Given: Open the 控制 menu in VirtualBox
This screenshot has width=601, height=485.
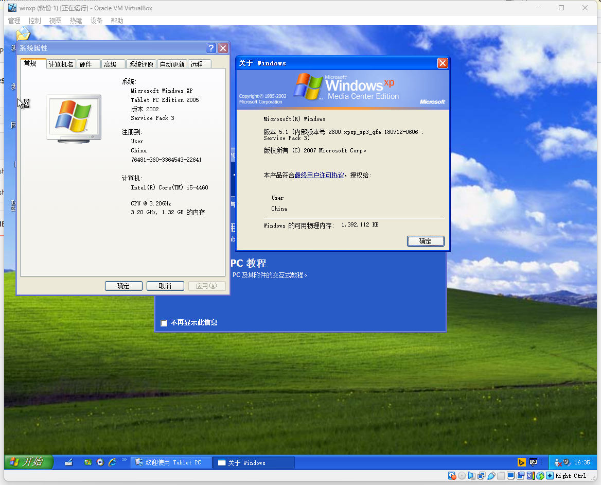Looking at the screenshot, I should (x=34, y=21).
